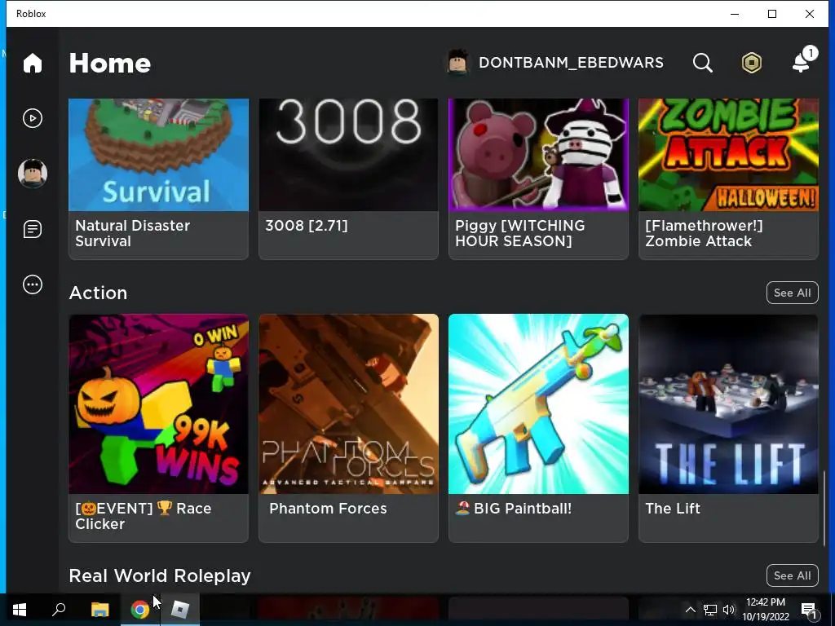Click The Lift title text
Screen dimensions: 835x626
tap(673, 509)
